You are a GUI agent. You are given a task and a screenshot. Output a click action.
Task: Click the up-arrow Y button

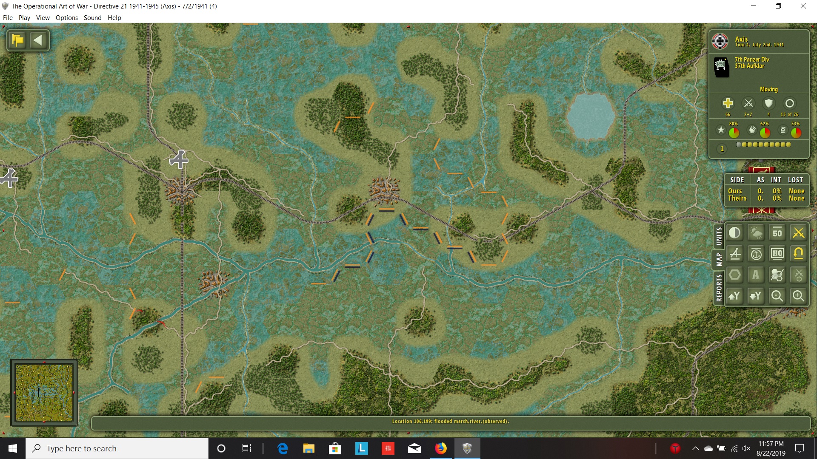pos(735,296)
